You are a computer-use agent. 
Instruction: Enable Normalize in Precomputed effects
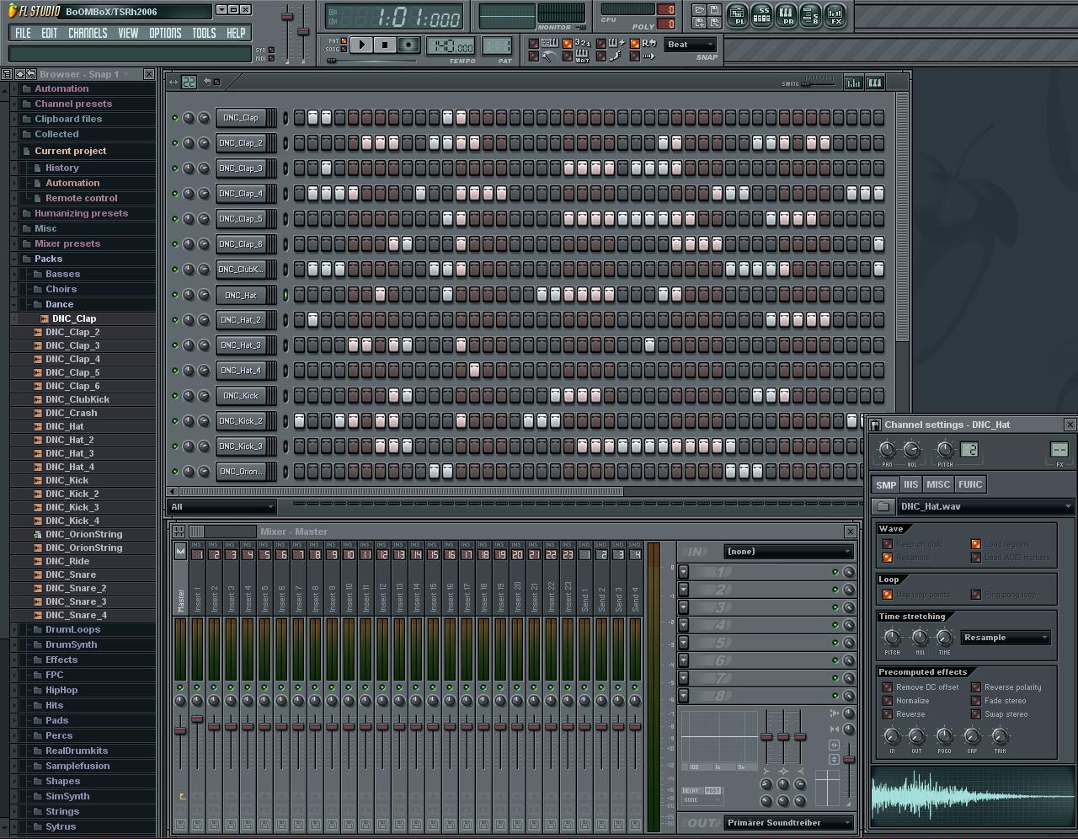coord(888,701)
